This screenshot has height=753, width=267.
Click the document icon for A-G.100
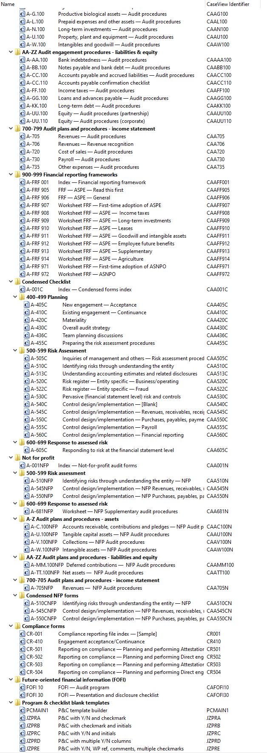[22, 14]
